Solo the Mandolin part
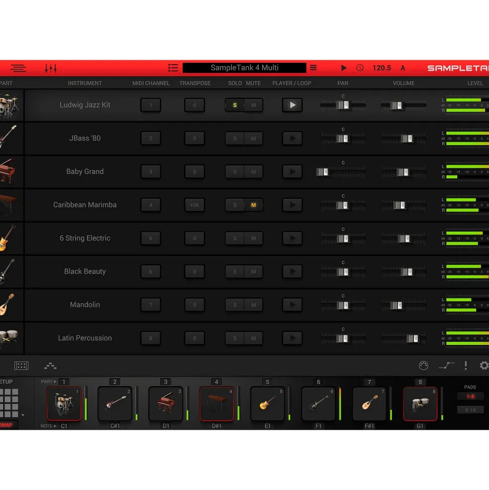Image resolution: width=489 pixels, height=490 pixels. [x=235, y=305]
